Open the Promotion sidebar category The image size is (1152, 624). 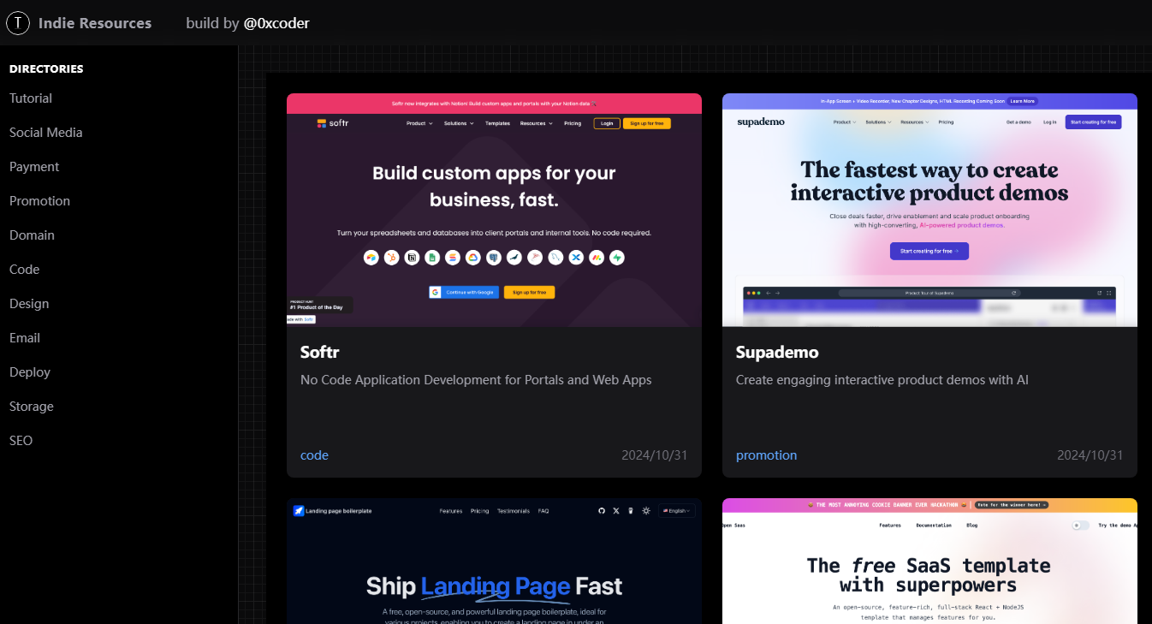click(39, 201)
